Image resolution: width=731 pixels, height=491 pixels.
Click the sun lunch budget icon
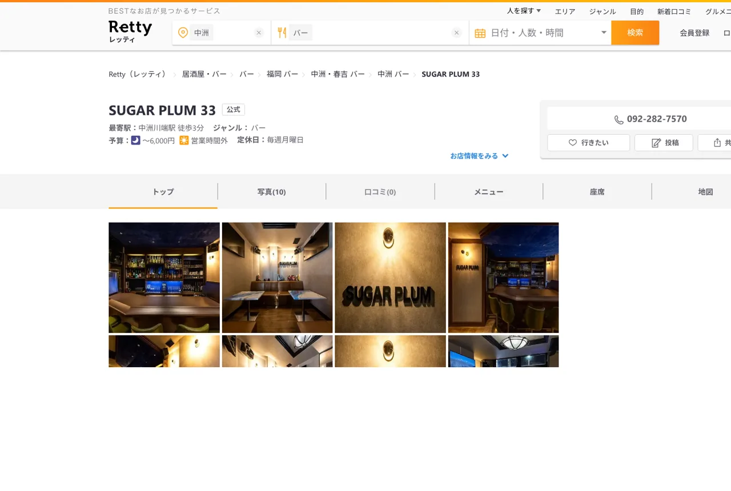[x=184, y=140]
